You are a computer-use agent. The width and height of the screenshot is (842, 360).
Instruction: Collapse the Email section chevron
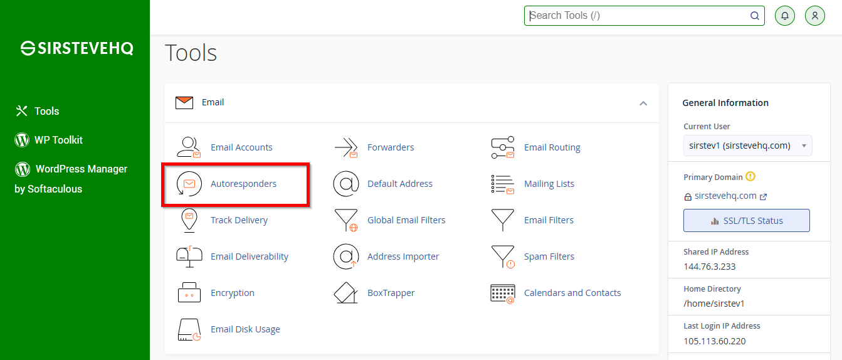[x=643, y=103]
